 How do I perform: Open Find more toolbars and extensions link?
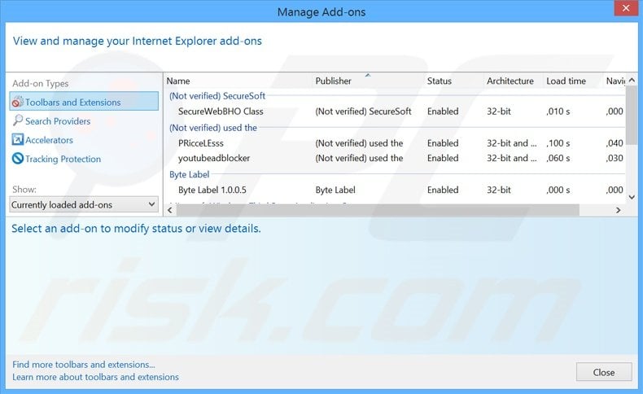pos(84,365)
